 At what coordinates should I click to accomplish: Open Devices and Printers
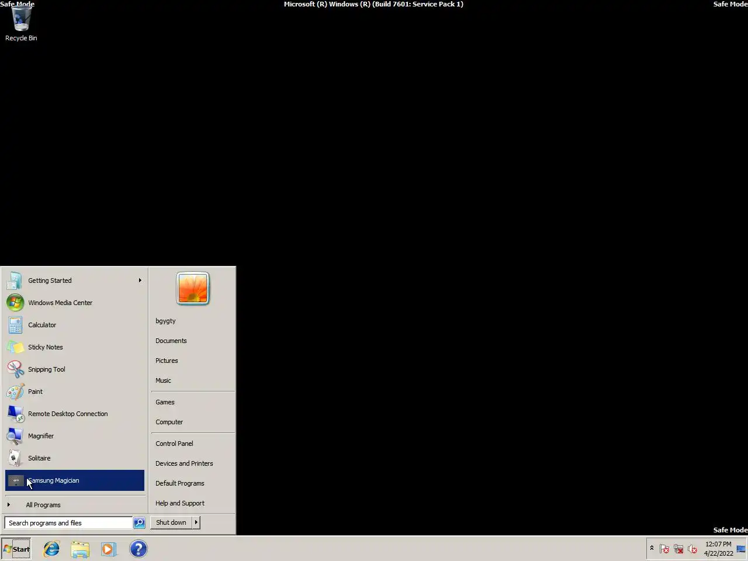pos(184,463)
